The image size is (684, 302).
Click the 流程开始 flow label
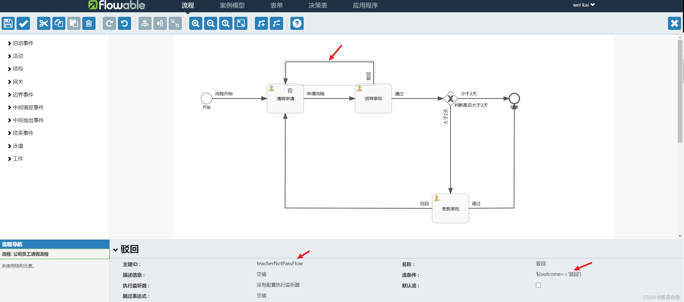[x=224, y=94]
